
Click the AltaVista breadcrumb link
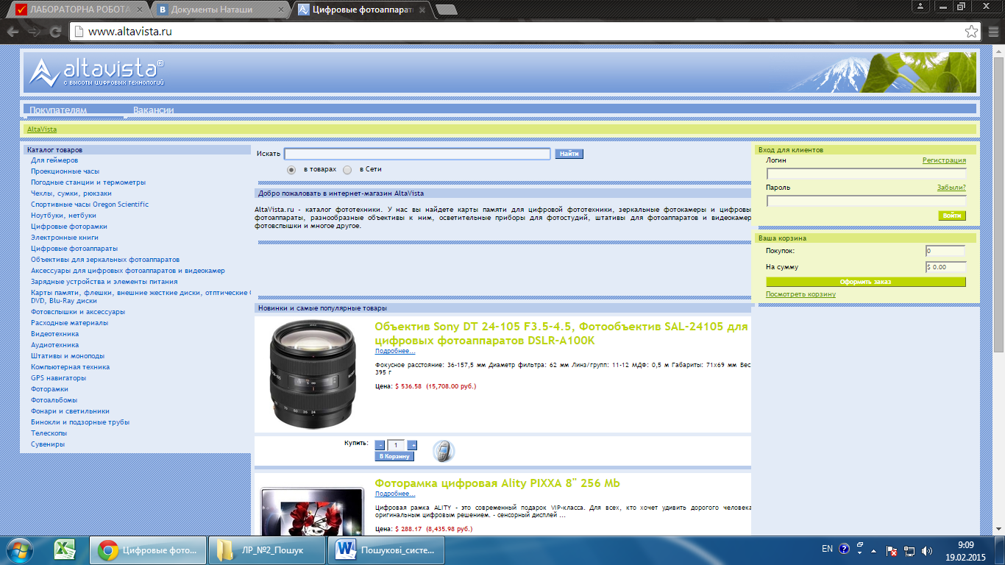point(42,129)
